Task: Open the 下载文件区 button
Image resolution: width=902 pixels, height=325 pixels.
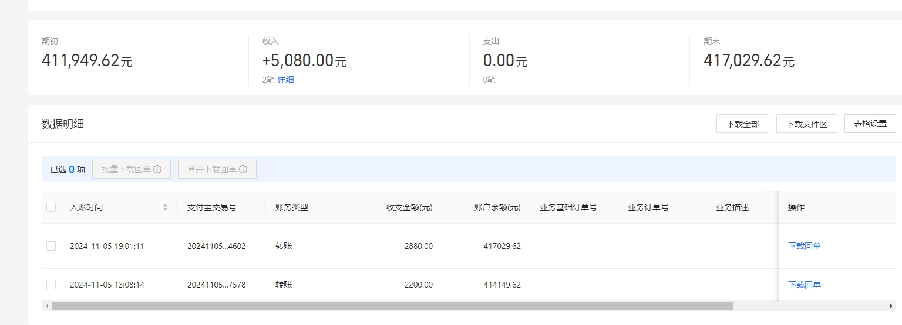Action: 806,124
